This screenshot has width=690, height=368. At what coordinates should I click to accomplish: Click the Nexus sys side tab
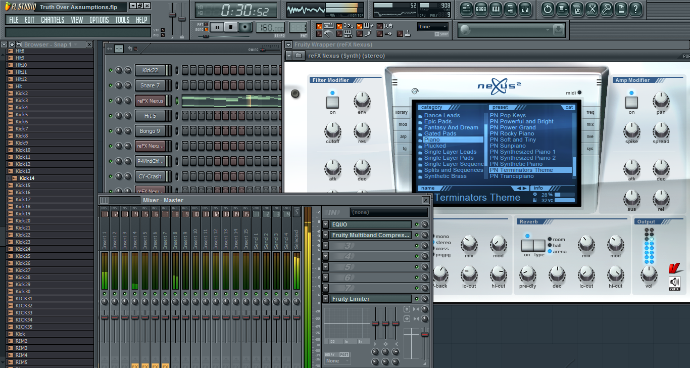(x=590, y=149)
